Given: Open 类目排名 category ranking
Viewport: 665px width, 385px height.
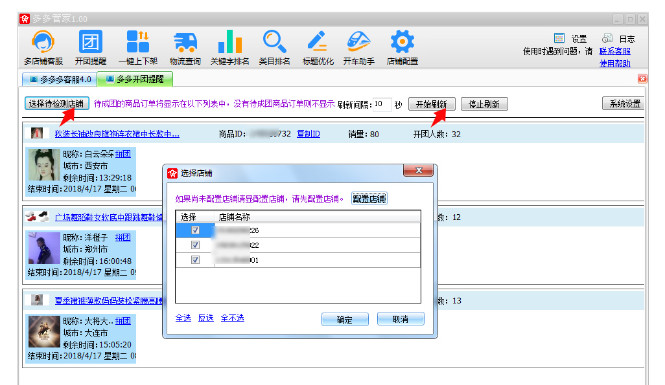Looking at the screenshot, I should [x=274, y=47].
